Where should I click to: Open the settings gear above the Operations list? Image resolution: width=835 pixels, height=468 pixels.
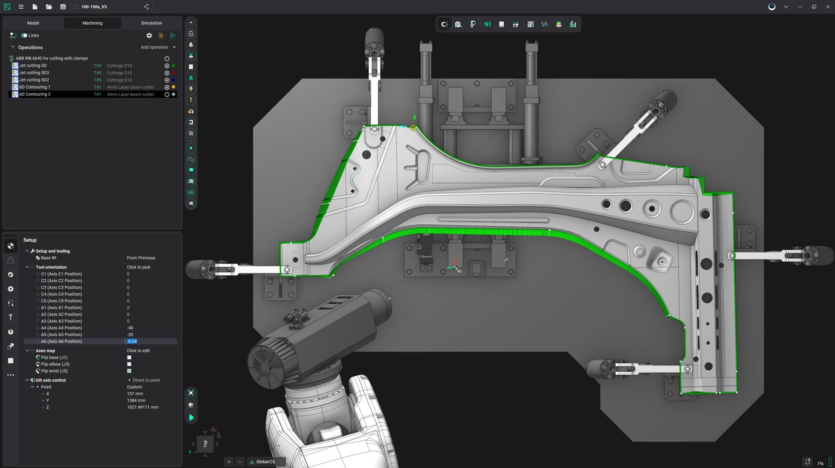[x=149, y=35]
